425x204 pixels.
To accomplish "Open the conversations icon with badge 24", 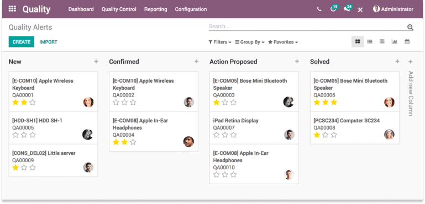I will pos(348,9).
